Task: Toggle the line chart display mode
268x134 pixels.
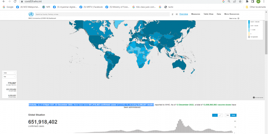Action: point(220,115)
